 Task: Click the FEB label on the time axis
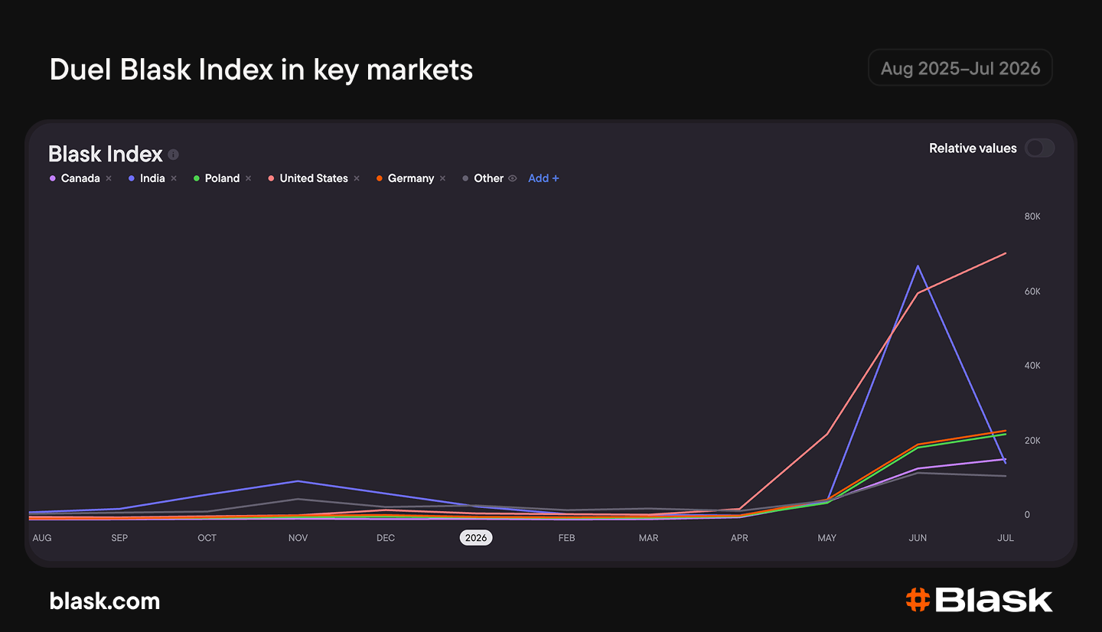click(x=566, y=538)
